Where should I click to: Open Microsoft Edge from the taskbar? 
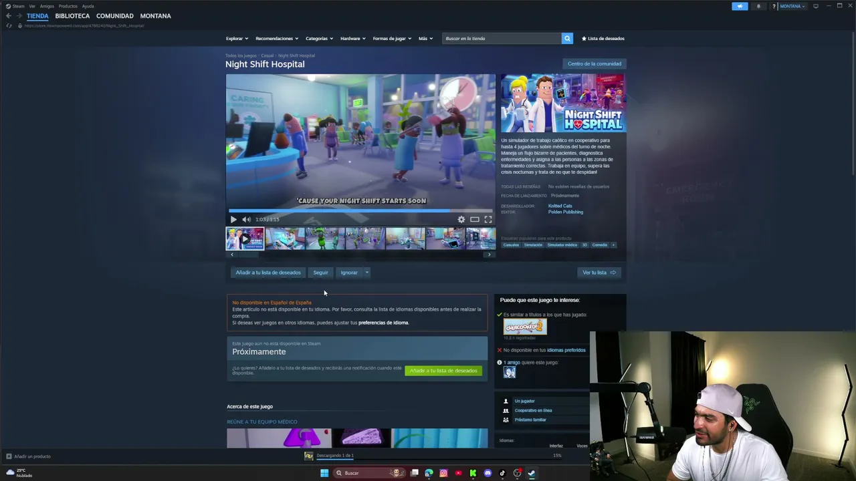click(429, 473)
